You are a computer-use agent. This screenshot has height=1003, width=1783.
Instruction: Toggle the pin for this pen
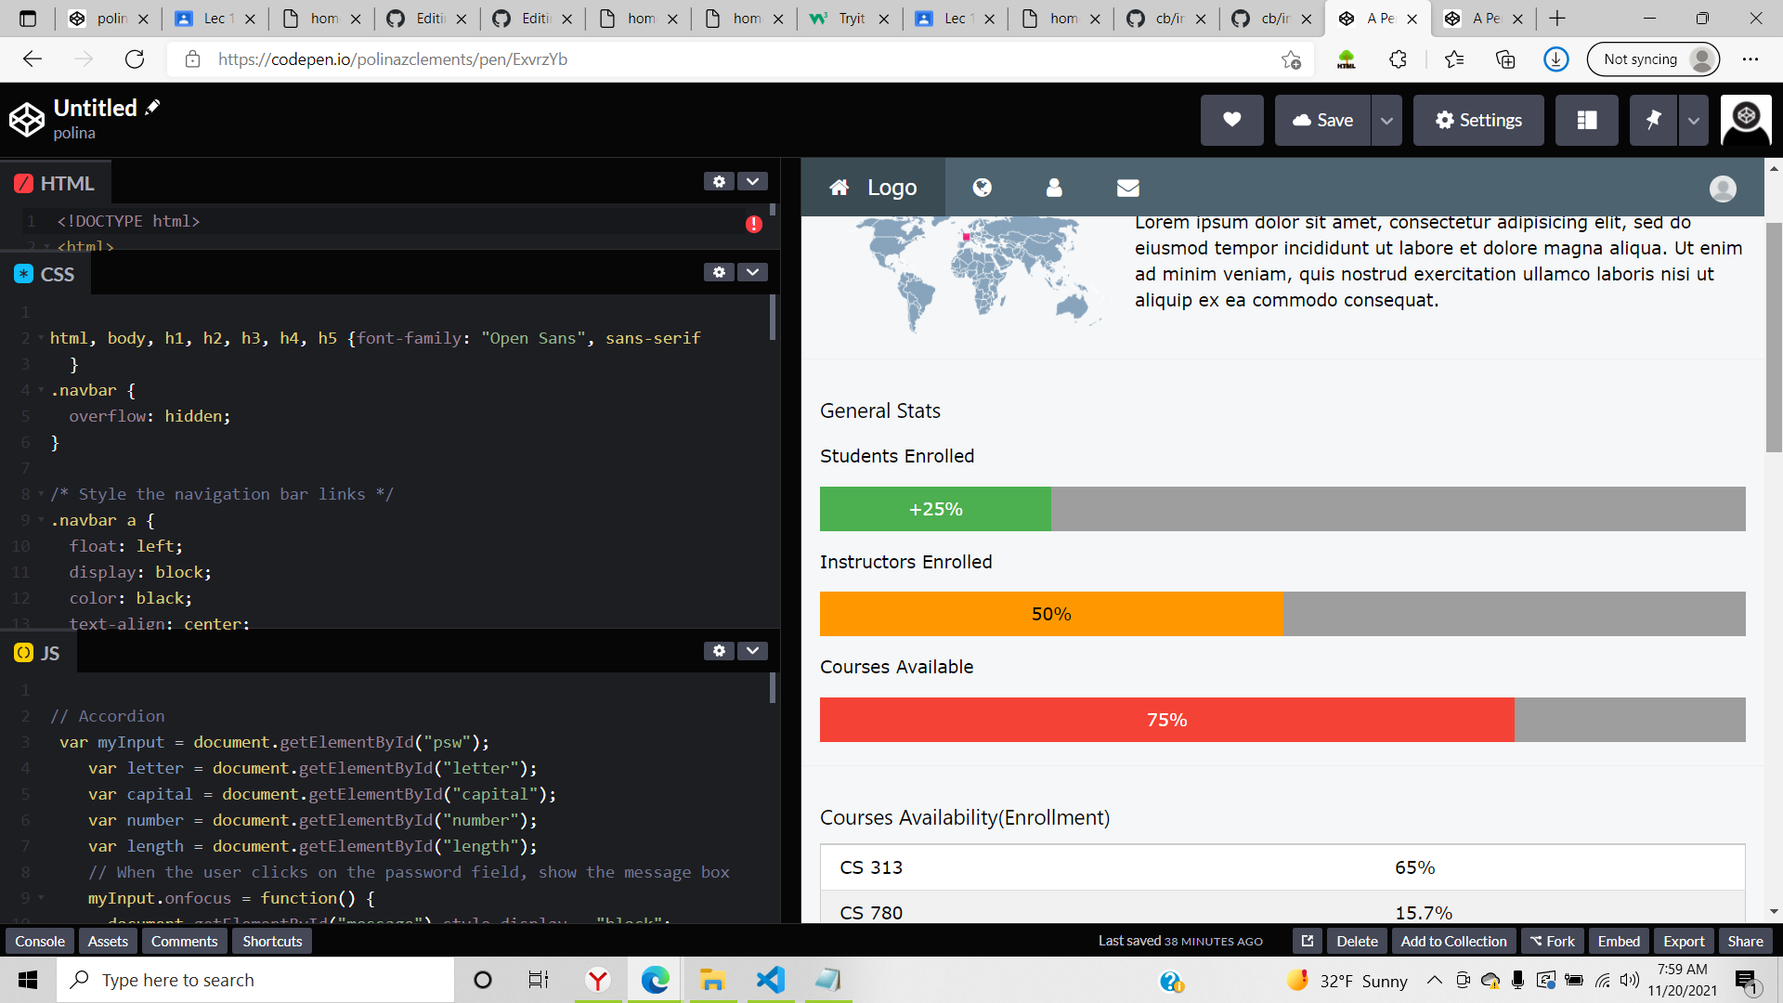coord(1654,120)
